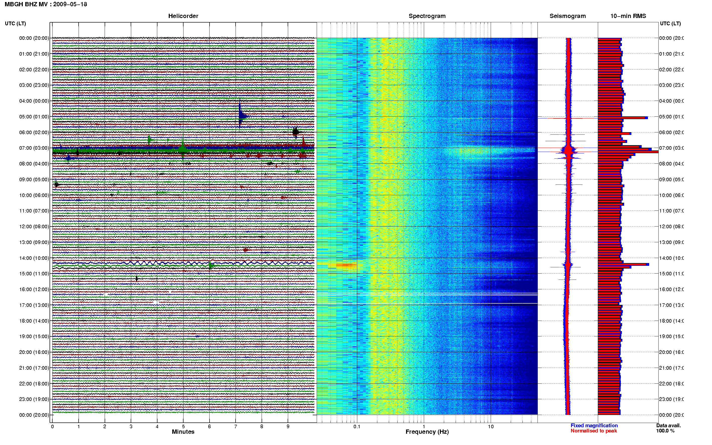Image resolution: width=712 pixels, height=445 pixels.
Task: Click the 'Seismogram' panel heading
Action: pos(568,16)
